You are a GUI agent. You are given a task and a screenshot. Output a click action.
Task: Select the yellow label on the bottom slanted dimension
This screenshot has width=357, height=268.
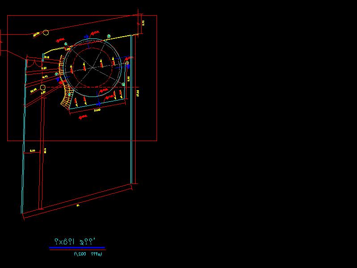78,205
